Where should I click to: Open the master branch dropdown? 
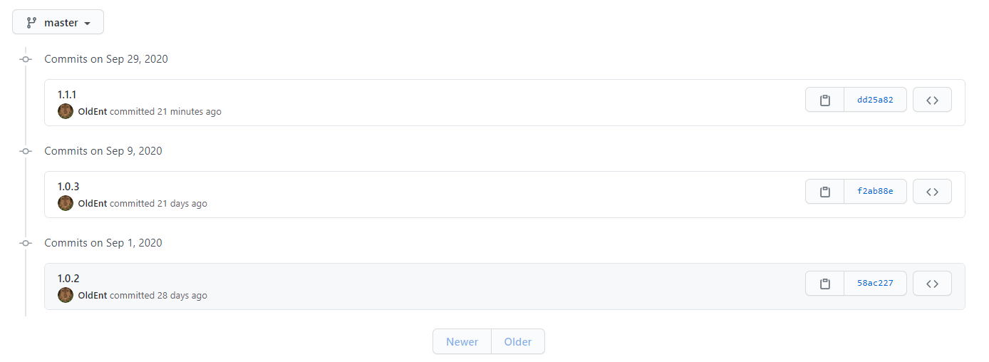pos(58,22)
